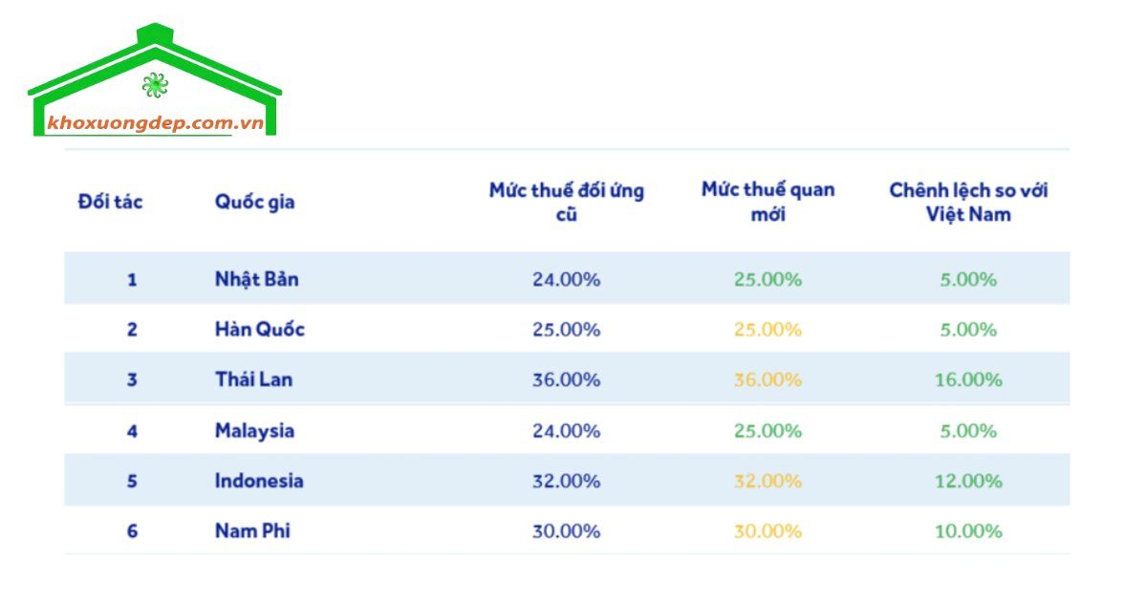The height and width of the screenshot is (602, 1147).
Task: Click the green house logo icon
Action: click(155, 79)
